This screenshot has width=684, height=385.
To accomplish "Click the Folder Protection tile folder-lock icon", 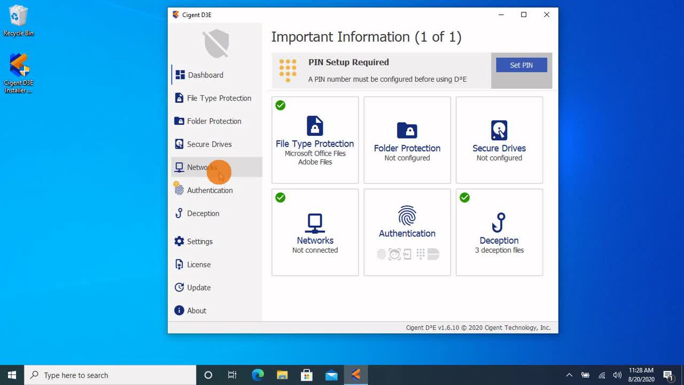I will pos(407,130).
